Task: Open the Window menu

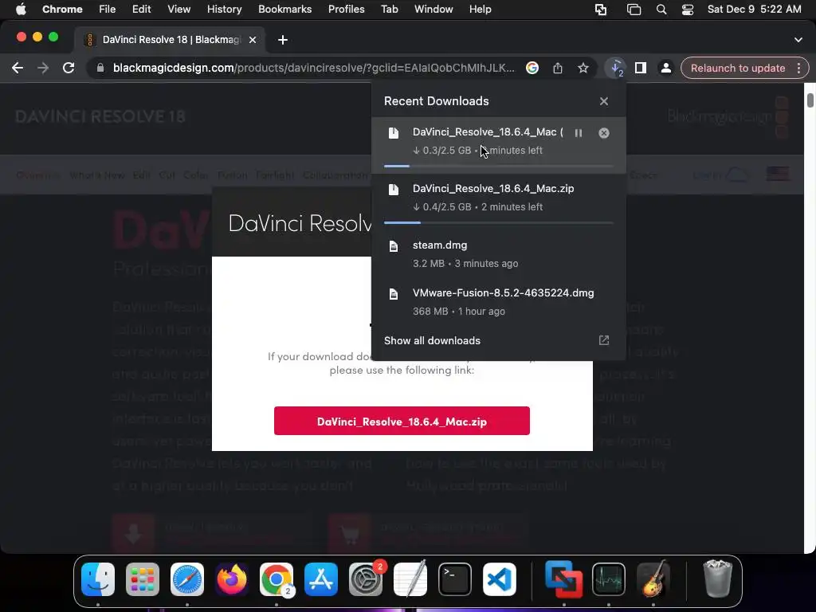Action: (433, 10)
